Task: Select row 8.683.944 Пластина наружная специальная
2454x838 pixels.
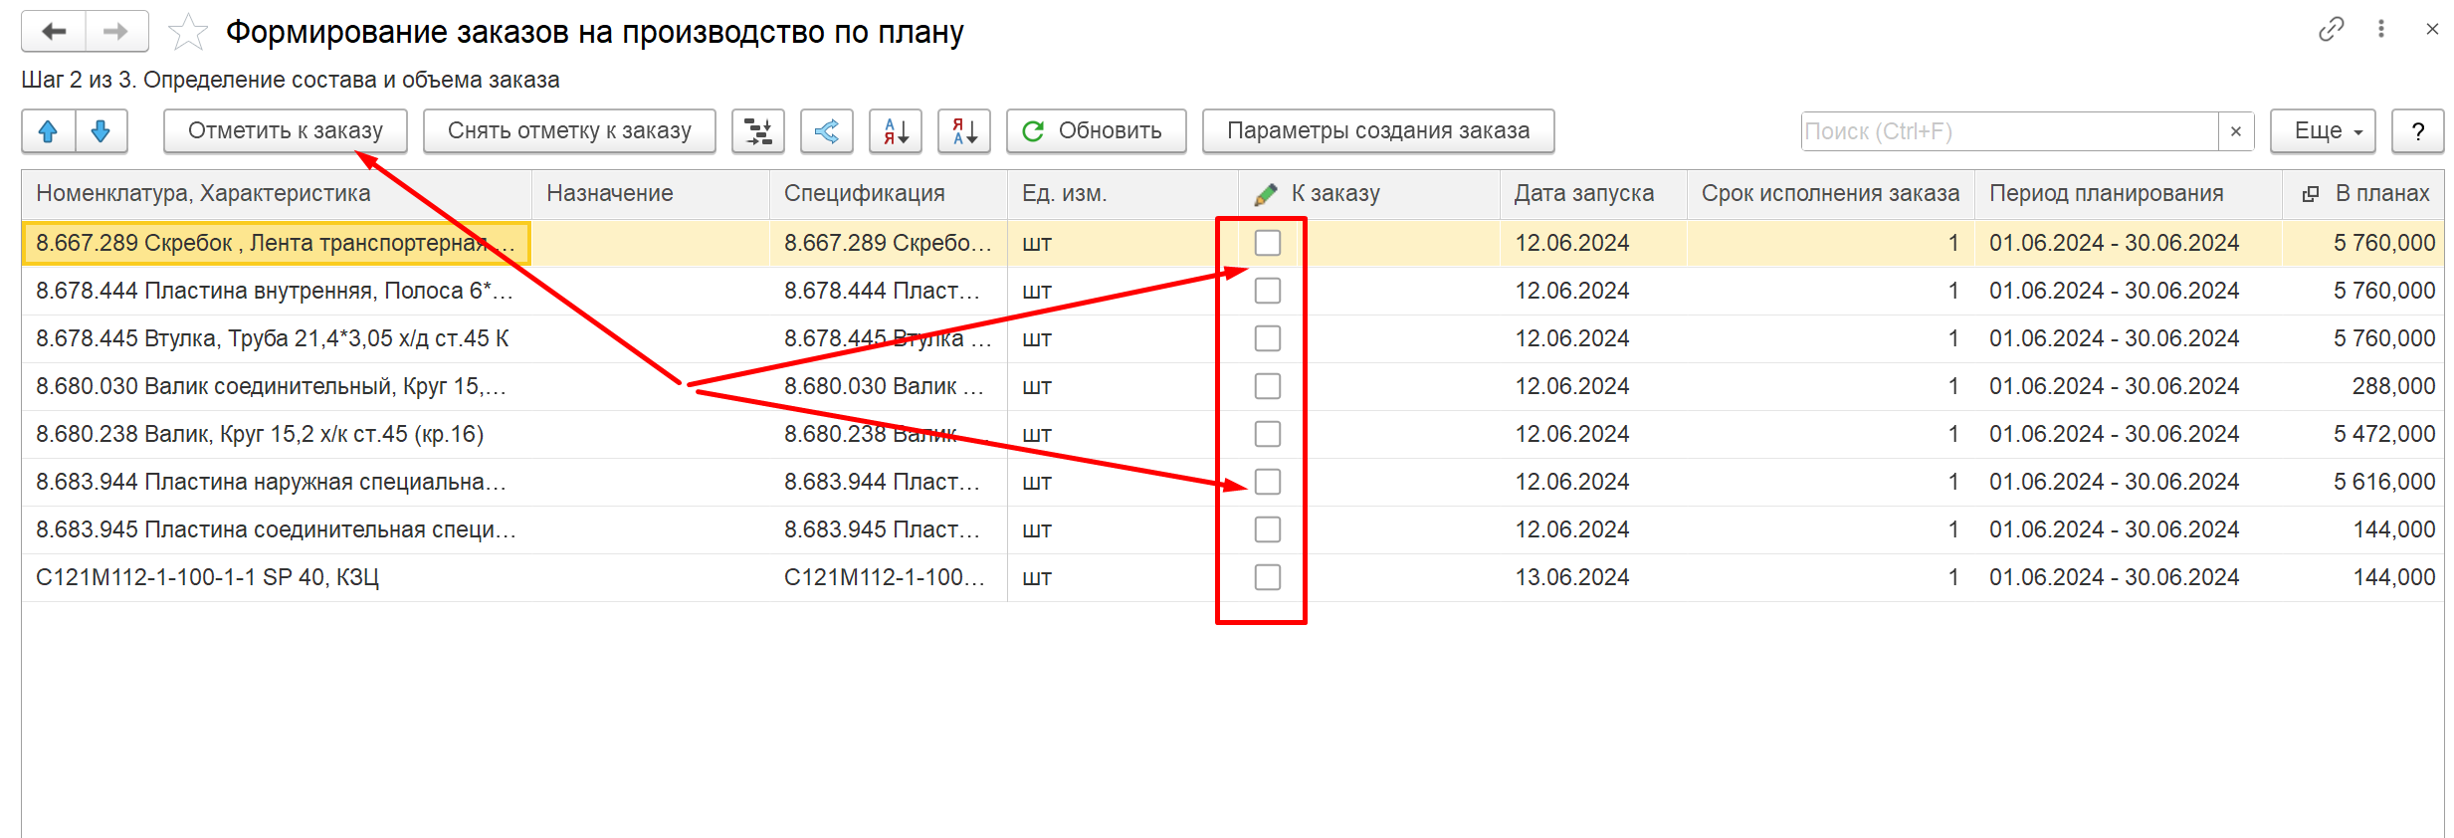Action: pos(1233,482)
